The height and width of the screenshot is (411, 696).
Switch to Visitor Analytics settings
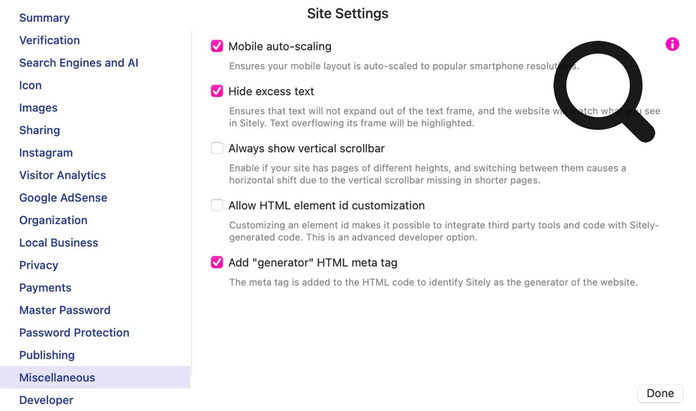[x=62, y=175]
